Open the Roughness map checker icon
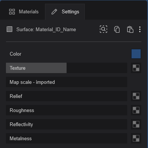This screenshot has width=148, height=148. pos(136,110)
